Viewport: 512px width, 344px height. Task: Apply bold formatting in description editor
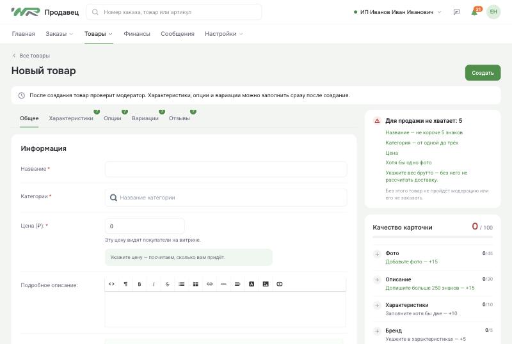(x=140, y=284)
